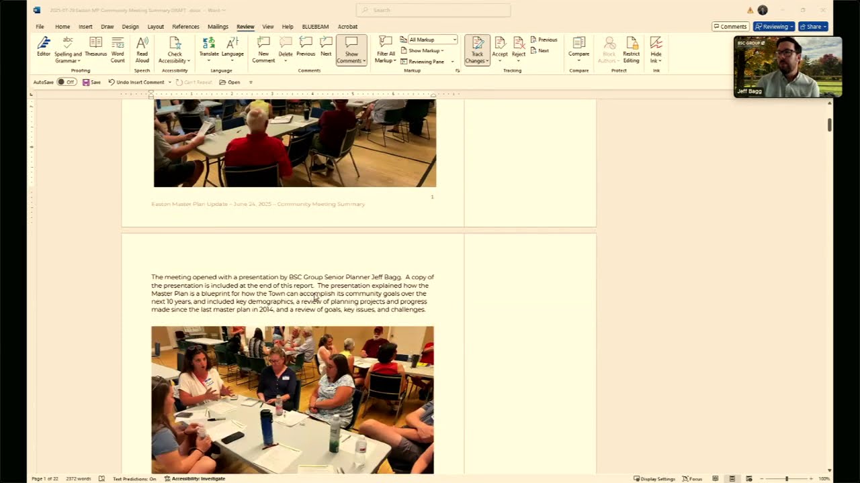860x483 pixels.
Task: Switch to the References tab
Action: (x=185, y=27)
